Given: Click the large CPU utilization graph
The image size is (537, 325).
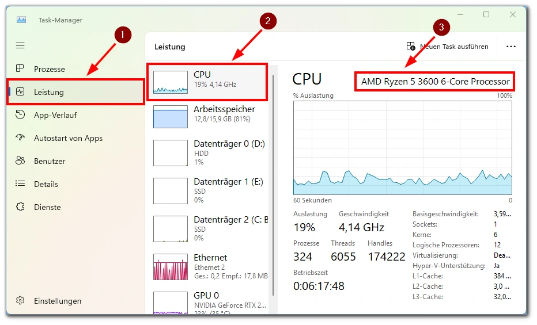Looking at the screenshot, I should (x=402, y=148).
